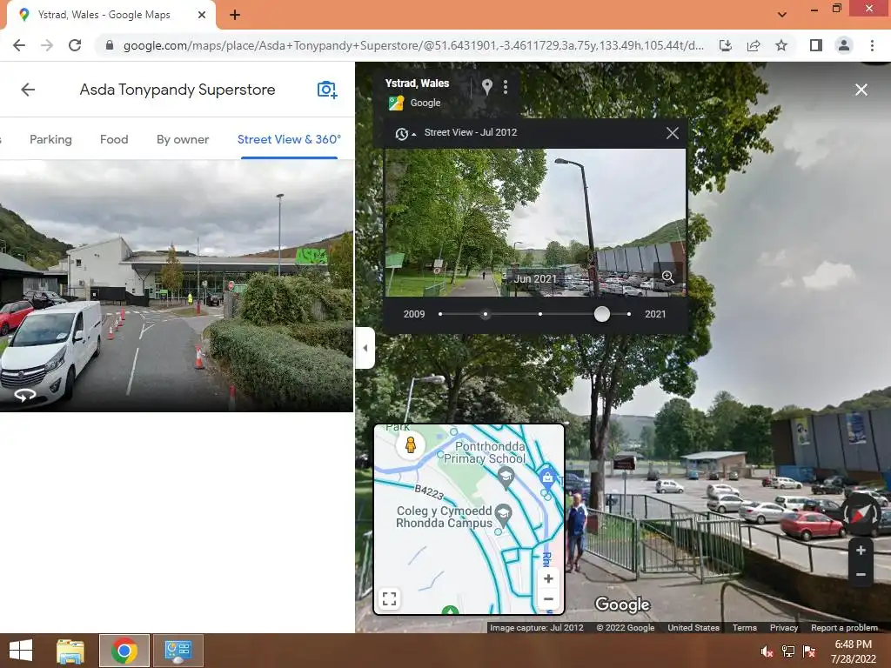Click the location pin icon near Ystrad, Wales
Image resolution: width=891 pixels, height=668 pixels.
(x=486, y=87)
